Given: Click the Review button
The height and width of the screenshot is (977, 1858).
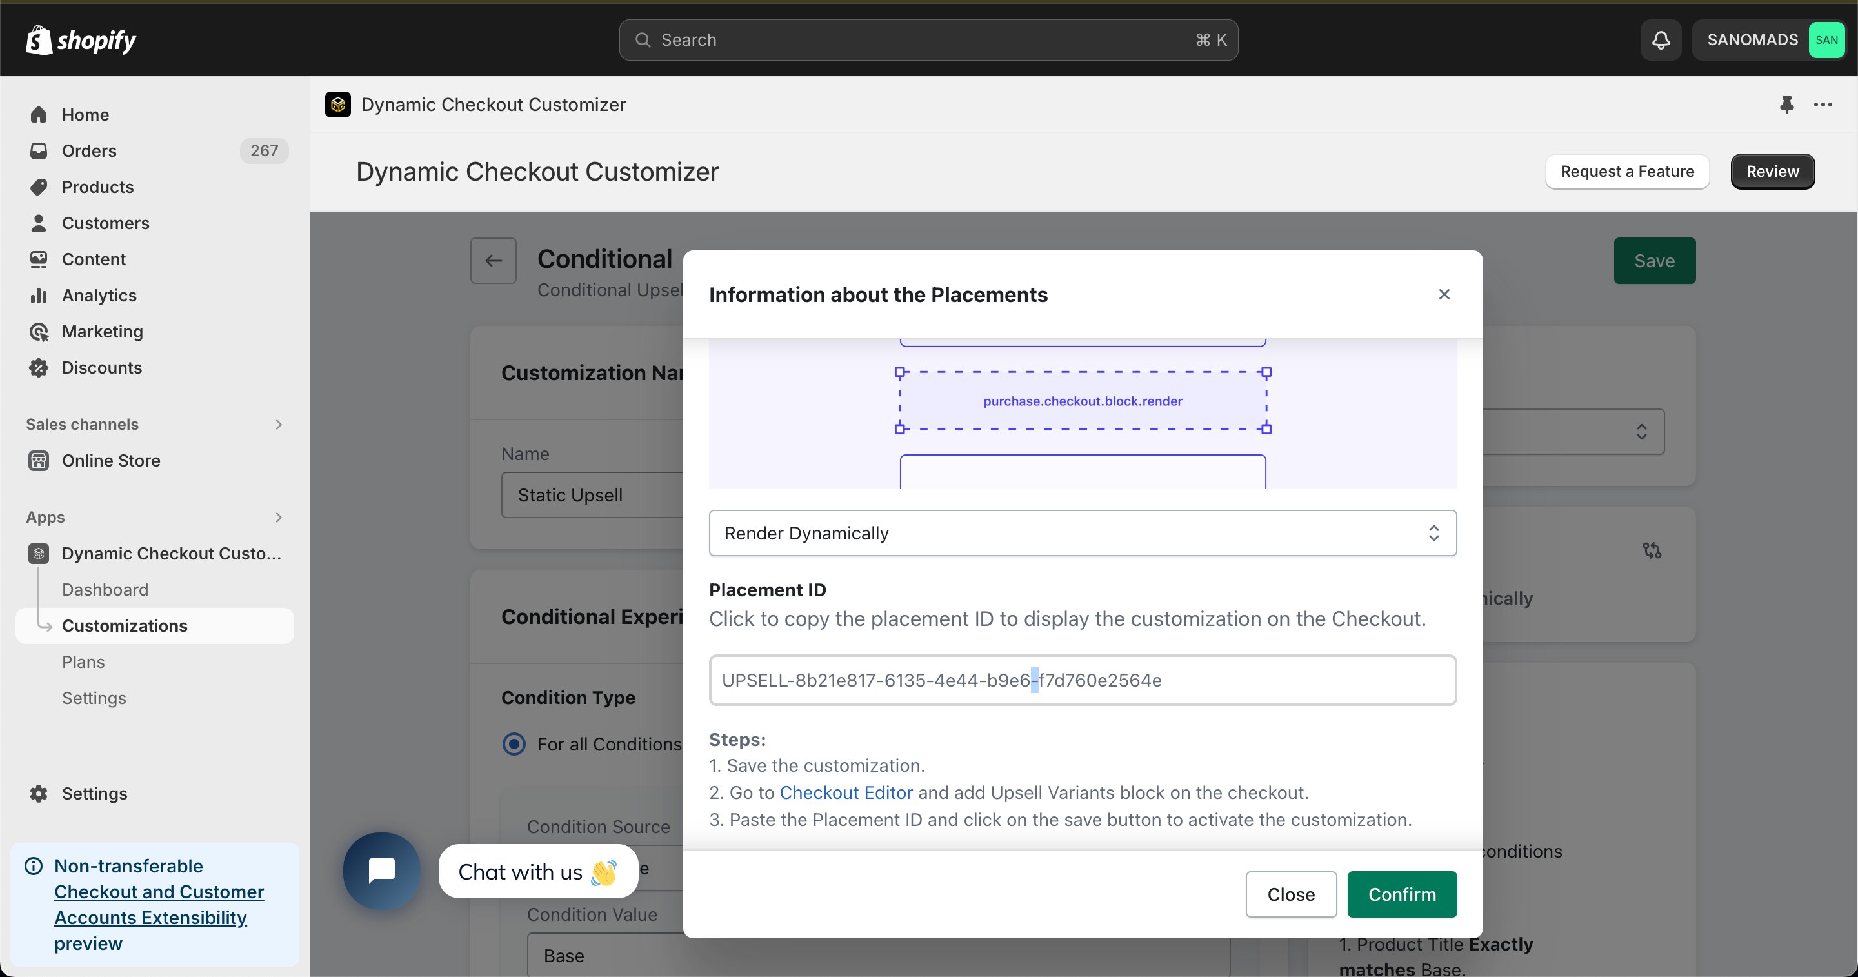Looking at the screenshot, I should [x=1772, y=172].
